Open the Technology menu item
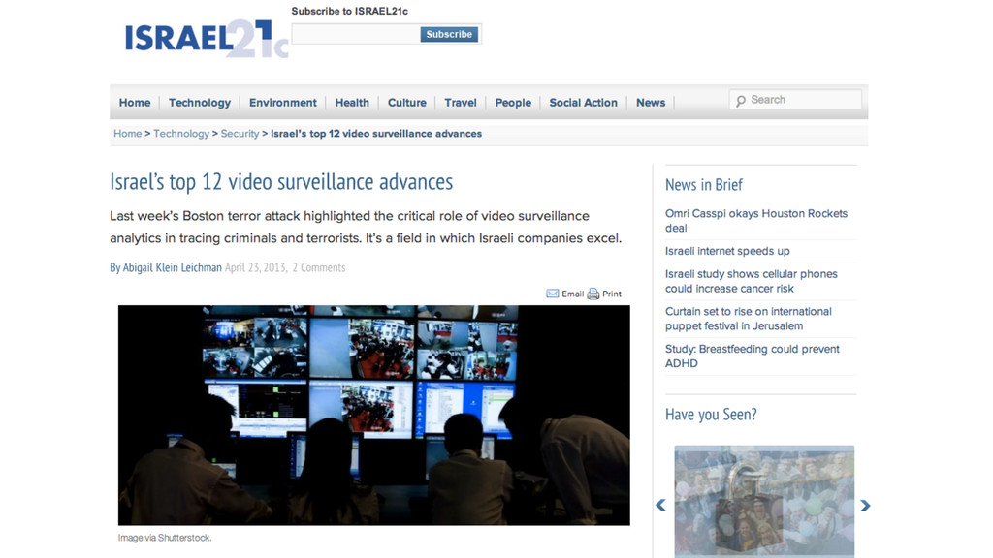The height and width of the screenshot is (558, 993). point(200,103)
